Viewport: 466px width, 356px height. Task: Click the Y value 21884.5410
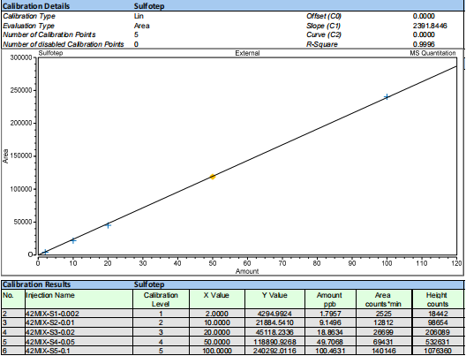click(x=274, y=323)
